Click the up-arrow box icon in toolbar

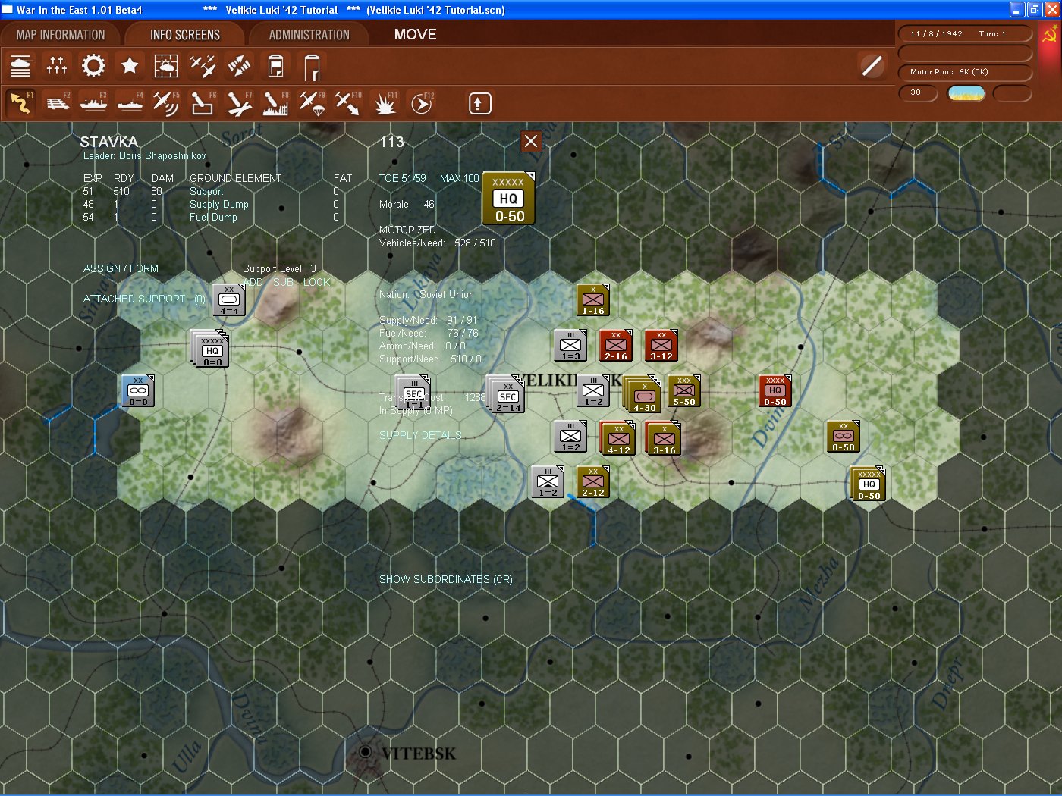point(479,103)
